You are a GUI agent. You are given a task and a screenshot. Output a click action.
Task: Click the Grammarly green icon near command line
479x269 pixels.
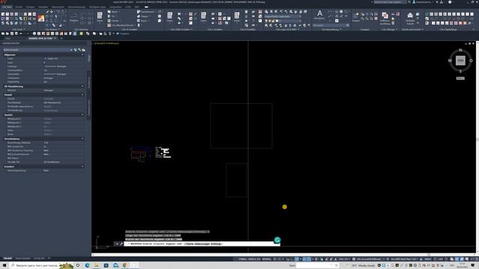(277, 240)
